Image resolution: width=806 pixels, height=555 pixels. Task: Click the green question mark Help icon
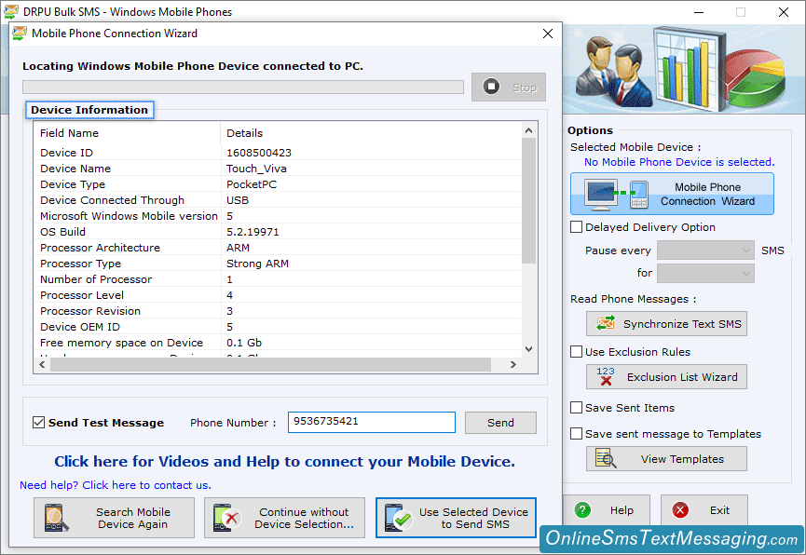coord(582,510)
